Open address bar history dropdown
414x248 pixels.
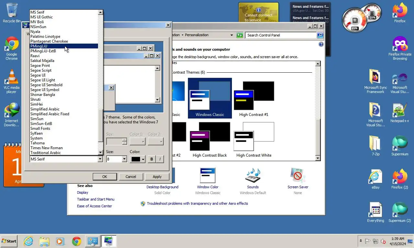[232, 35]
